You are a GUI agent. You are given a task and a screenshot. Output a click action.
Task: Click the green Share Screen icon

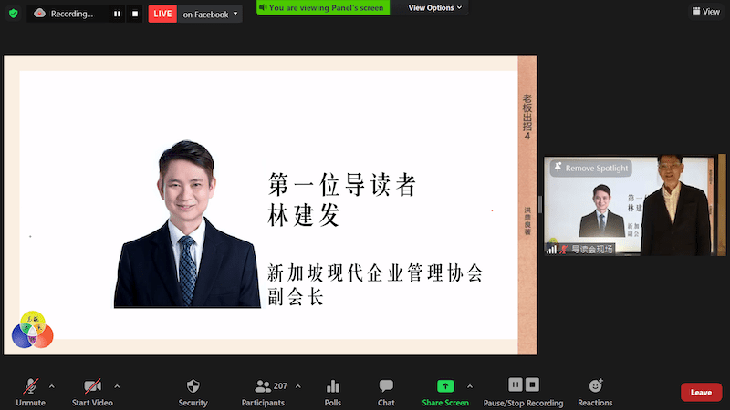tap(445, 386)
